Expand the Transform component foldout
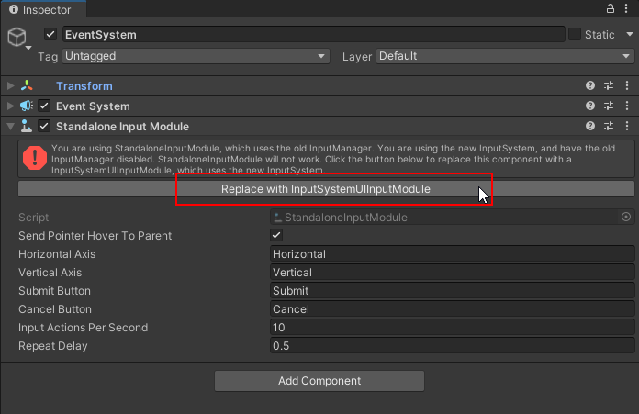The height and width of the screenshot is (414, 639). tap(11, 85)
